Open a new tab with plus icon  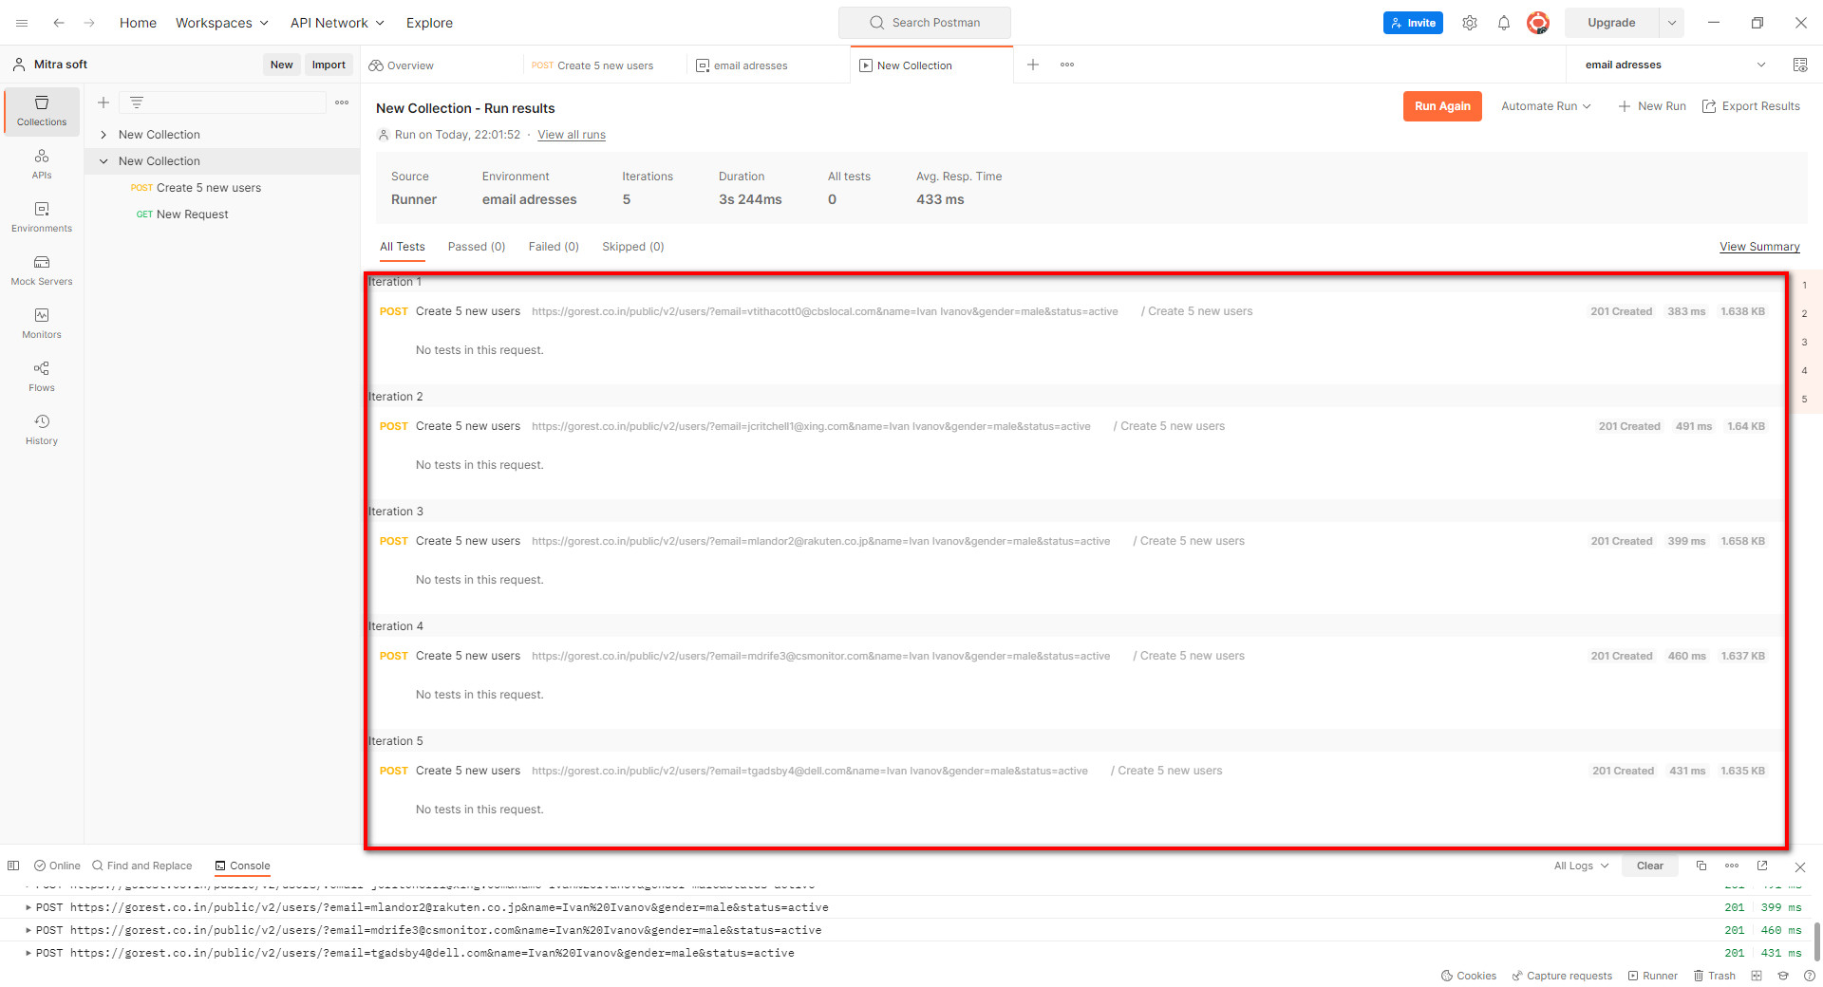coord(1033,65)
